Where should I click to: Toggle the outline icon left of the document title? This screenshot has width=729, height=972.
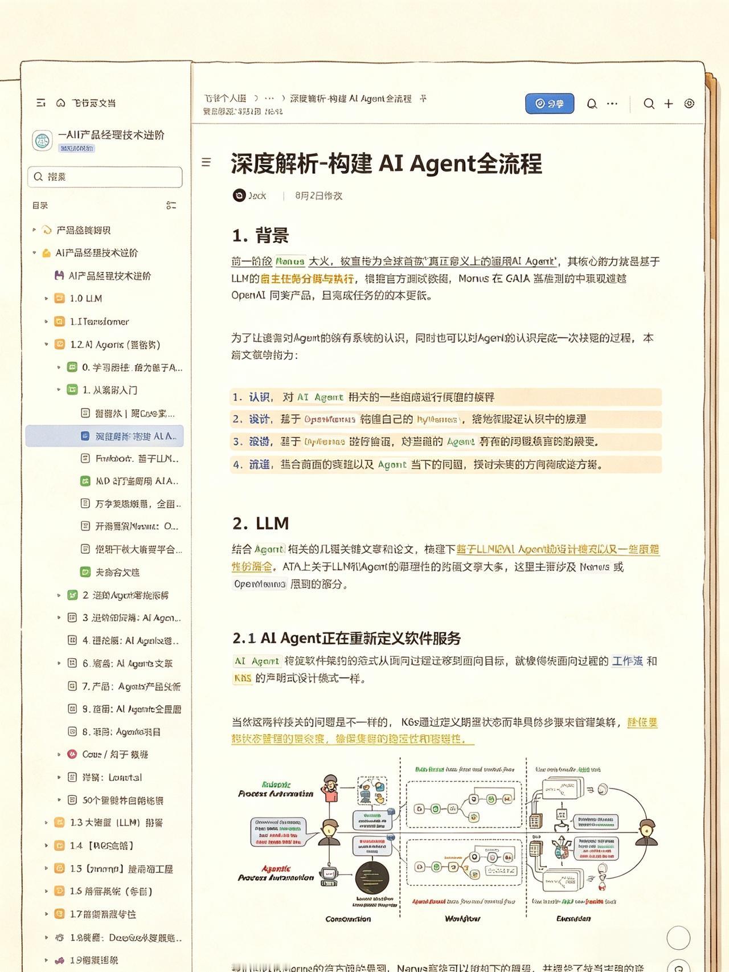click(x=206, y=162)
